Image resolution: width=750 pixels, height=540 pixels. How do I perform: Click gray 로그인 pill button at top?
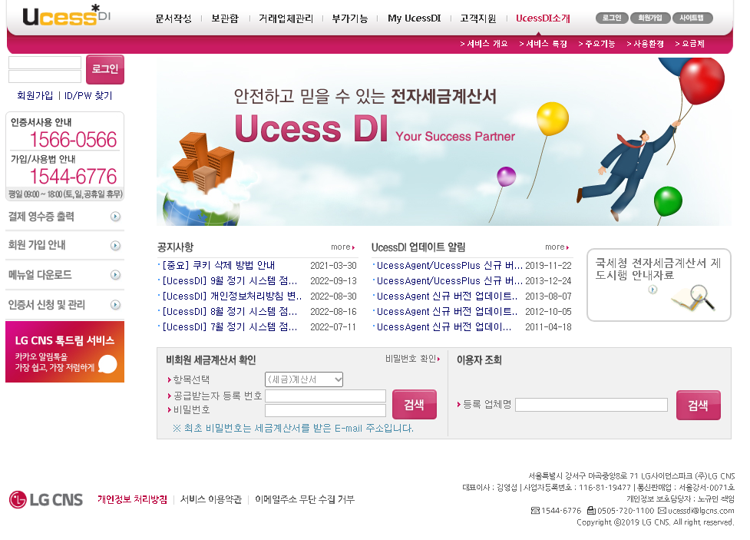click(x=611, y=18)
